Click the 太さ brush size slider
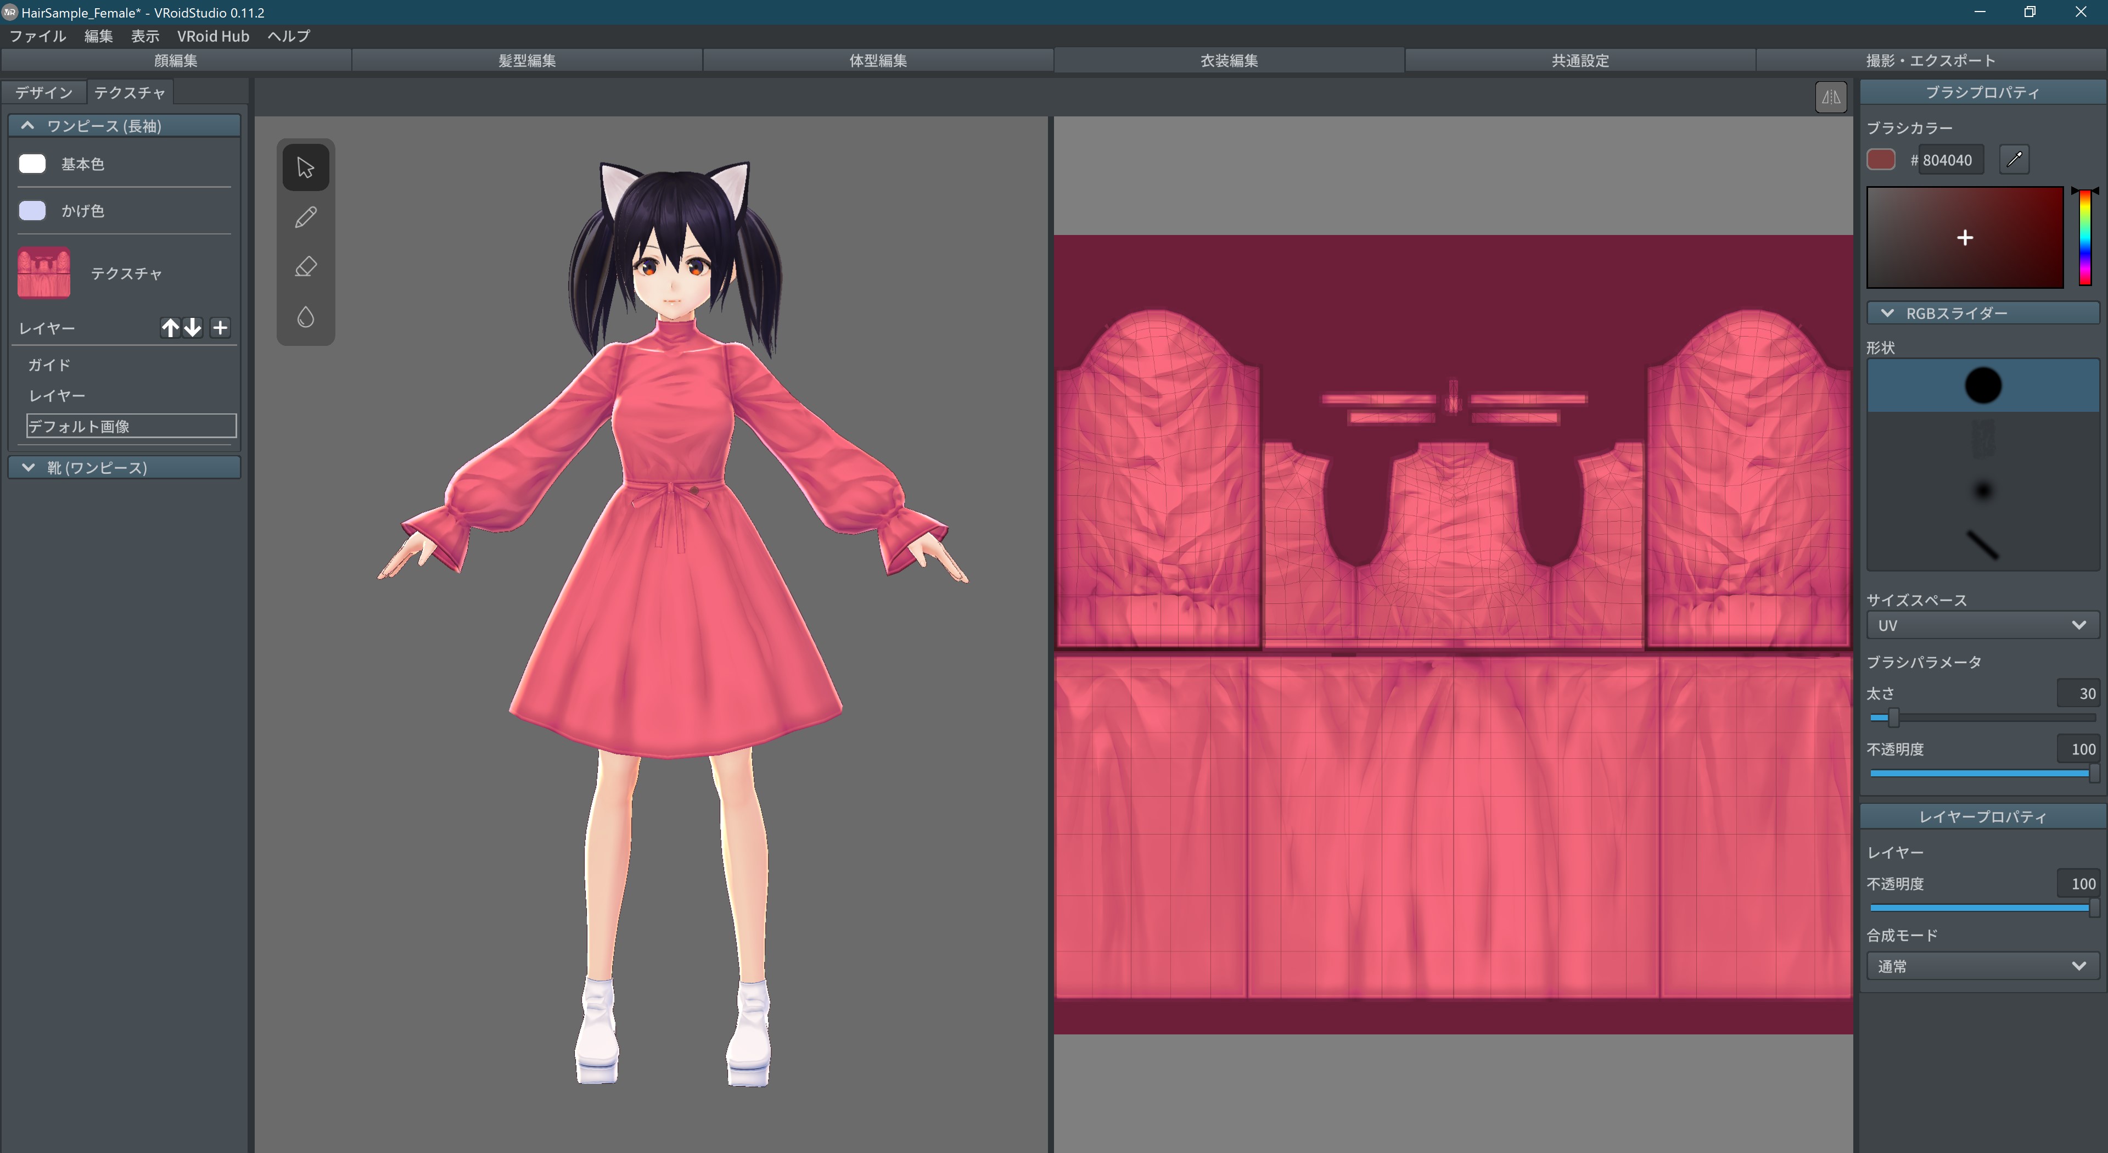Viewport: 2108px width, 1153px height. [x=1982, y=718]
